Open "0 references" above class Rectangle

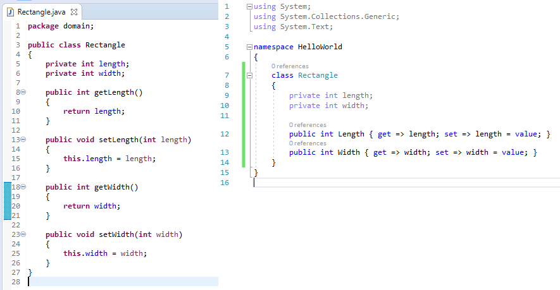point(289,66)
